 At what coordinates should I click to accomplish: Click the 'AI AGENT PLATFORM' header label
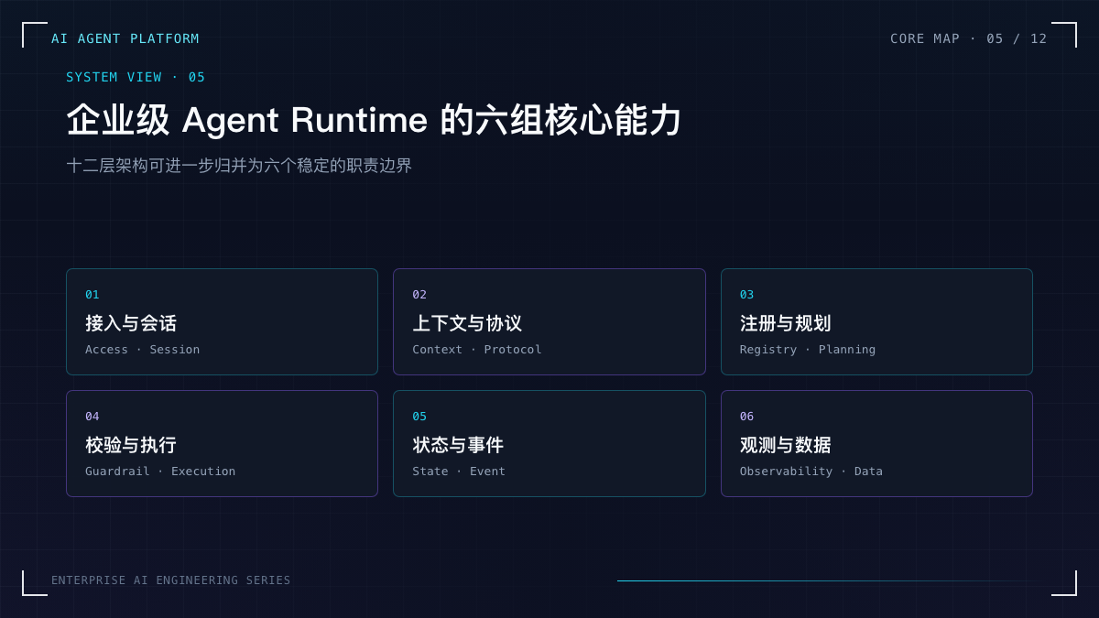(125, 38)
